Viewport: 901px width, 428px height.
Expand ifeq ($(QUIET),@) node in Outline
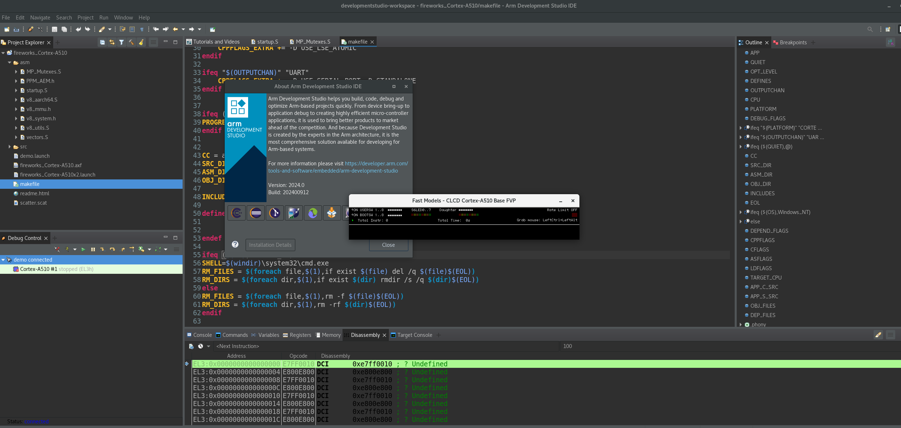[741, 147]
